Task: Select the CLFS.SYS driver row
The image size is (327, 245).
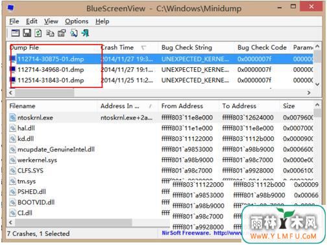Action: 161,171
